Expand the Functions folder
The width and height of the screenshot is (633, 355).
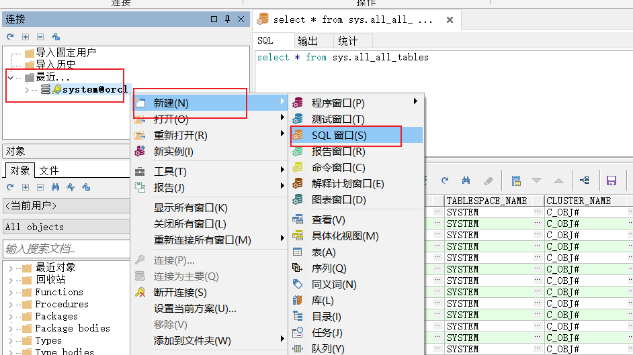(11, 292)
